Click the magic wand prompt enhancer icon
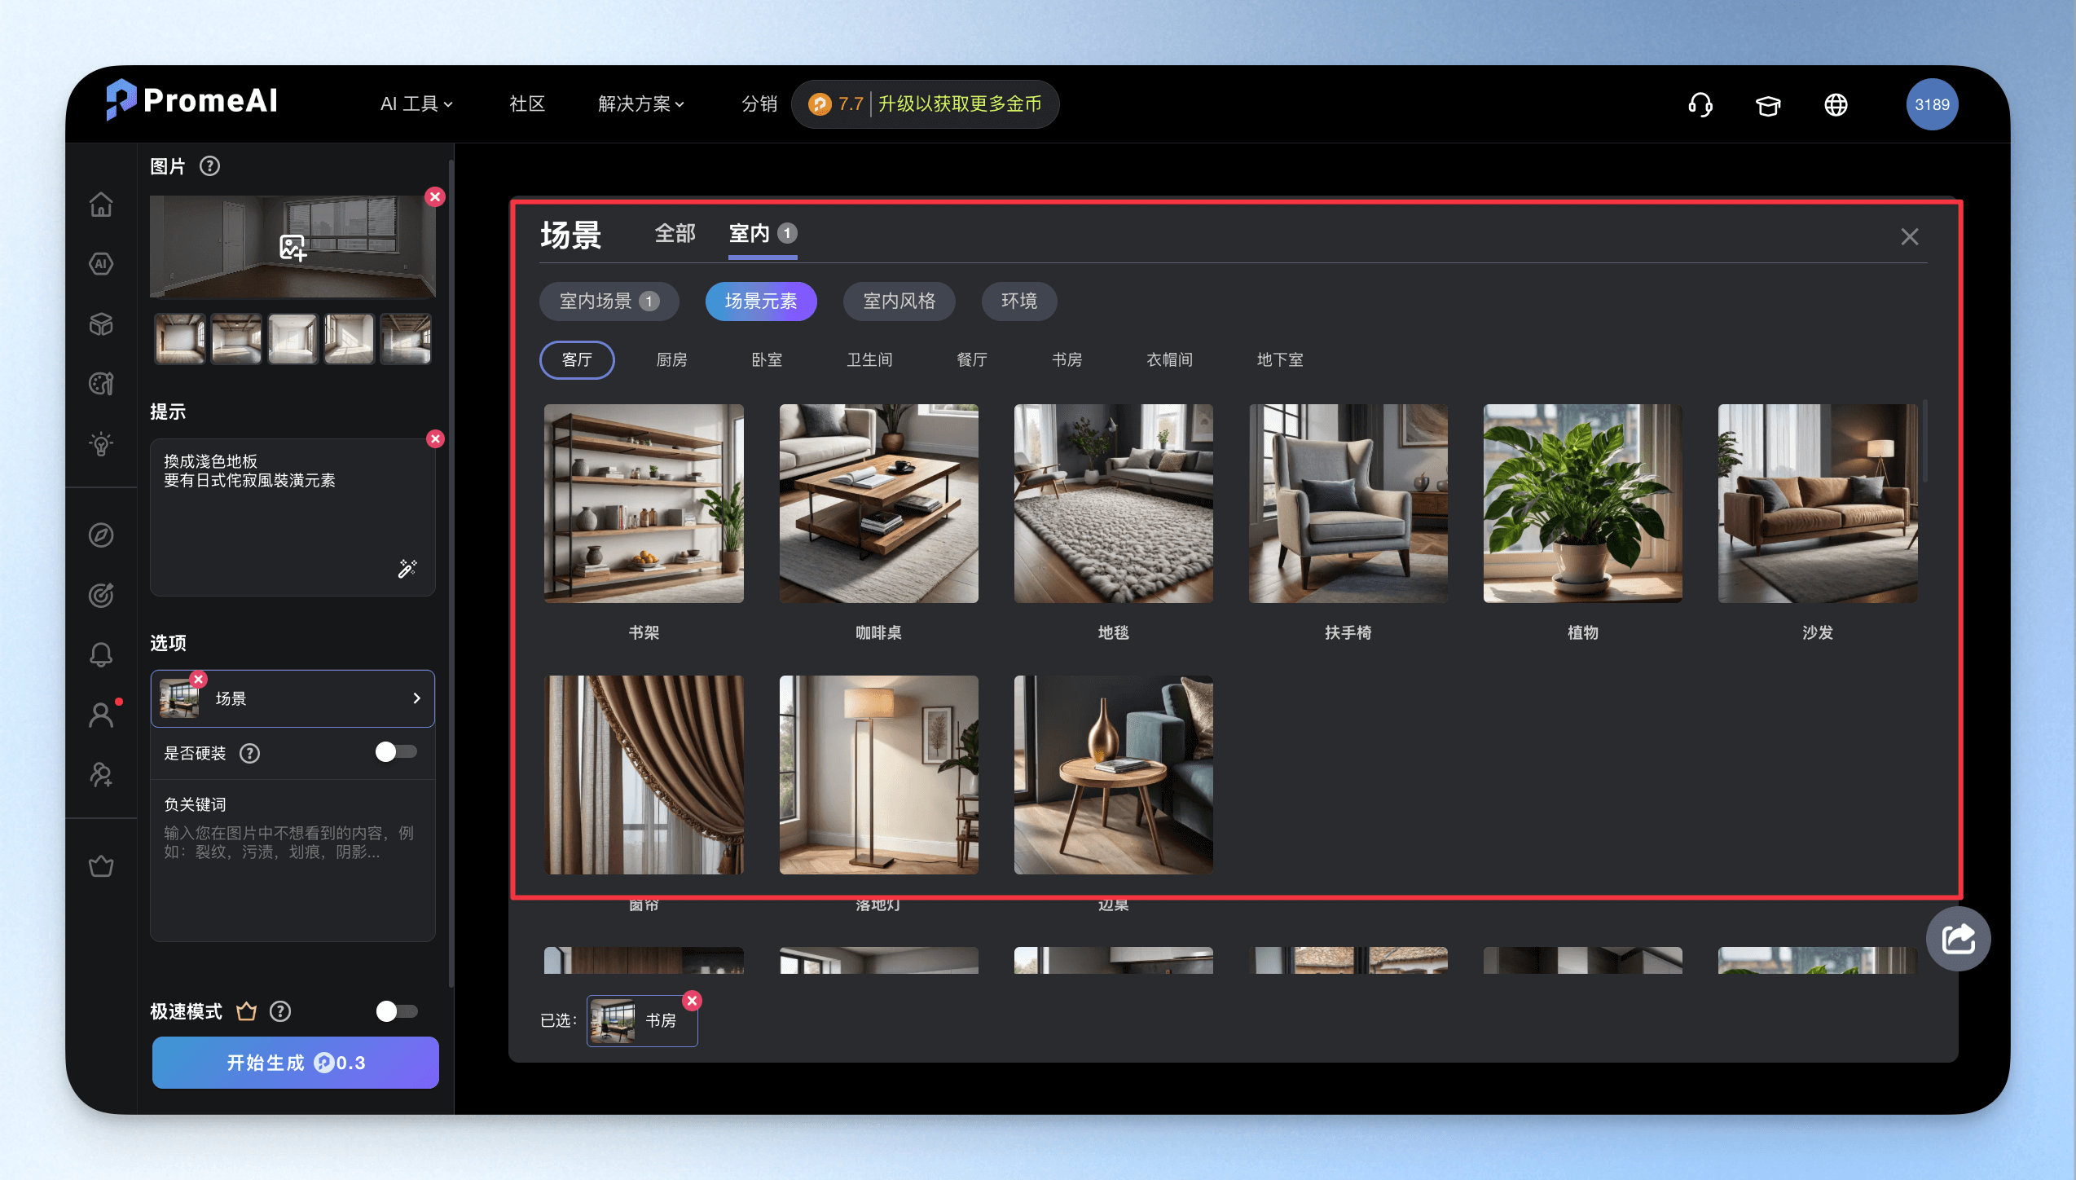The width and height of the screenshot is (2076, 1180). [407, 568]
